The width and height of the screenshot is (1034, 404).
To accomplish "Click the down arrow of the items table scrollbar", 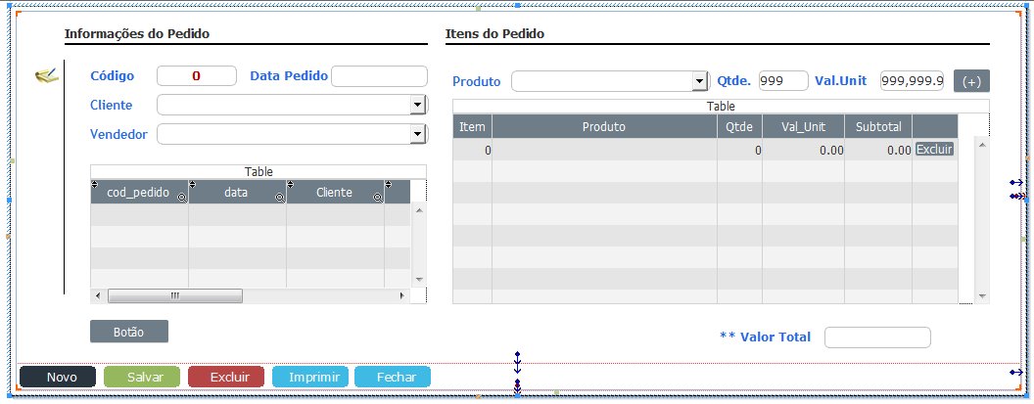I will pyautogui.click(x=982, y=296).
